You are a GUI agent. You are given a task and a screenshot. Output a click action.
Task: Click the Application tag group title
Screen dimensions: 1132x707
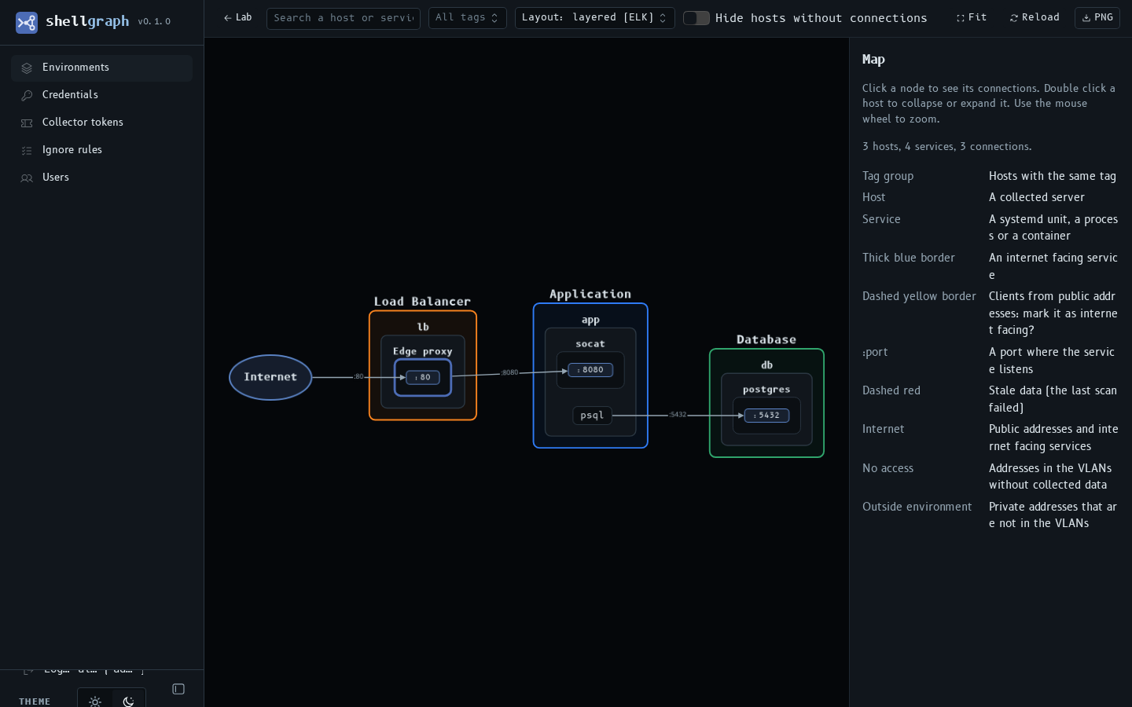tap(590, 295)
